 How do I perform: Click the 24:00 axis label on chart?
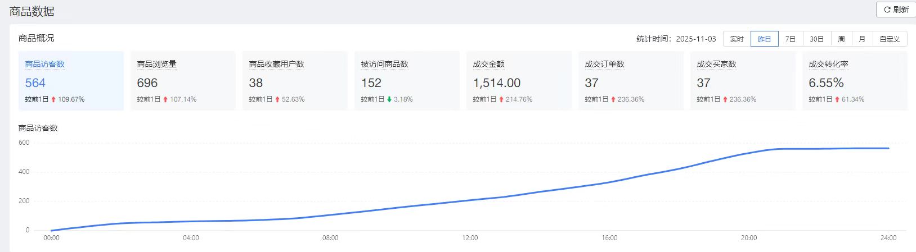tap(888, 238)
